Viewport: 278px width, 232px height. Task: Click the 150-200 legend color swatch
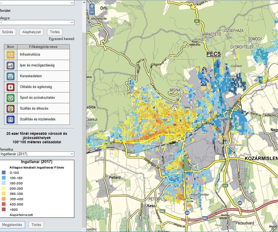[4, 183]
